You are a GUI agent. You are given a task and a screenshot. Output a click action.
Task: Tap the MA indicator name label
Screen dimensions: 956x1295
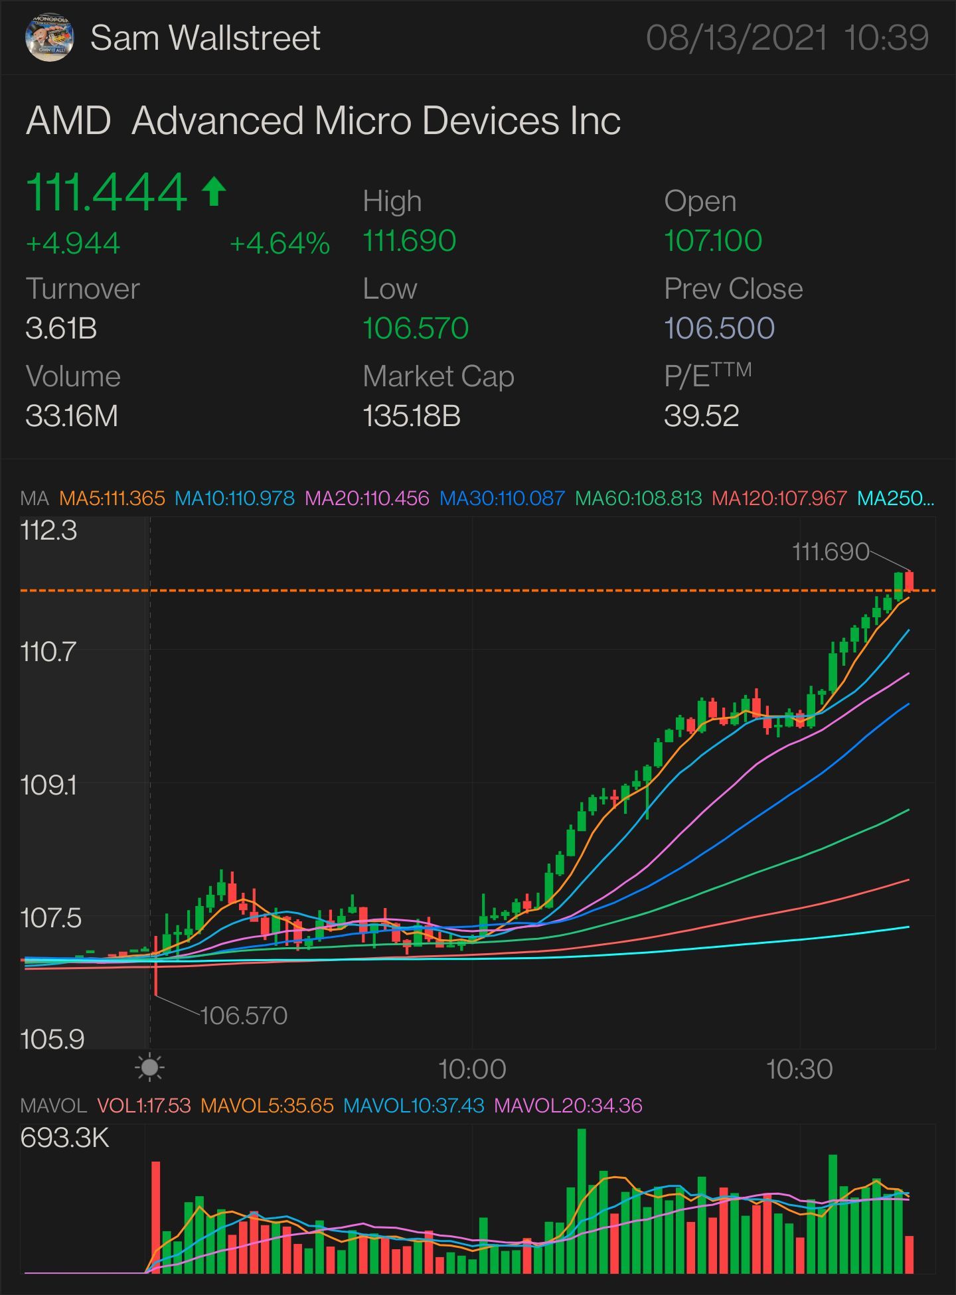point(35,498)
